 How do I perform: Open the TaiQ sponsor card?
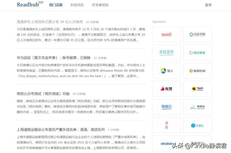click(197, 89)
